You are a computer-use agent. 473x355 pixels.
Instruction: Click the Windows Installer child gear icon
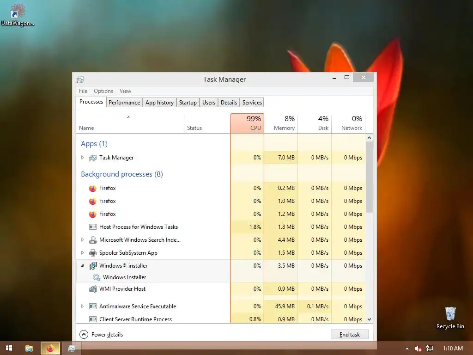(96, 277)
